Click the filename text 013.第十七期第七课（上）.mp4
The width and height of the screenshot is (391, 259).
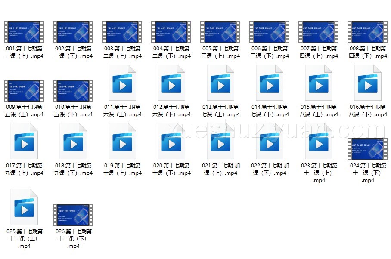click(x=221, y=111)
